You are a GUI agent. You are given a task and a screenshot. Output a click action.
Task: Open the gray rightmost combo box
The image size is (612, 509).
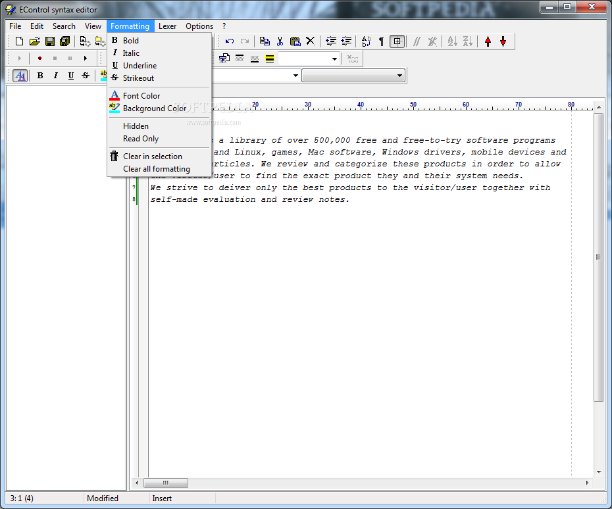click(x=353, y=75)
